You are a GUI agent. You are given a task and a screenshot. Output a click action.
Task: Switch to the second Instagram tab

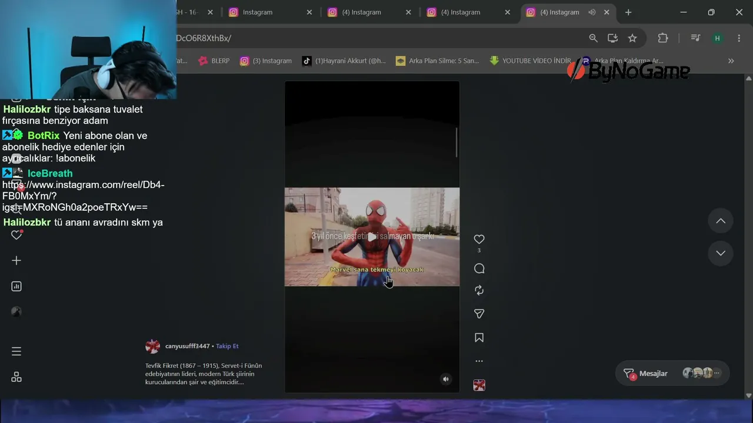361,12
